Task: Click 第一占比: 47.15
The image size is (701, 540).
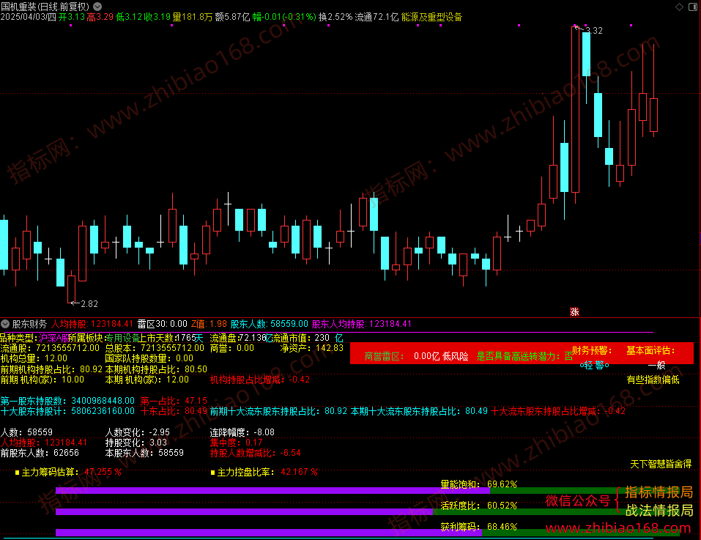Action: pyautogui.click(x=174, y=401)
